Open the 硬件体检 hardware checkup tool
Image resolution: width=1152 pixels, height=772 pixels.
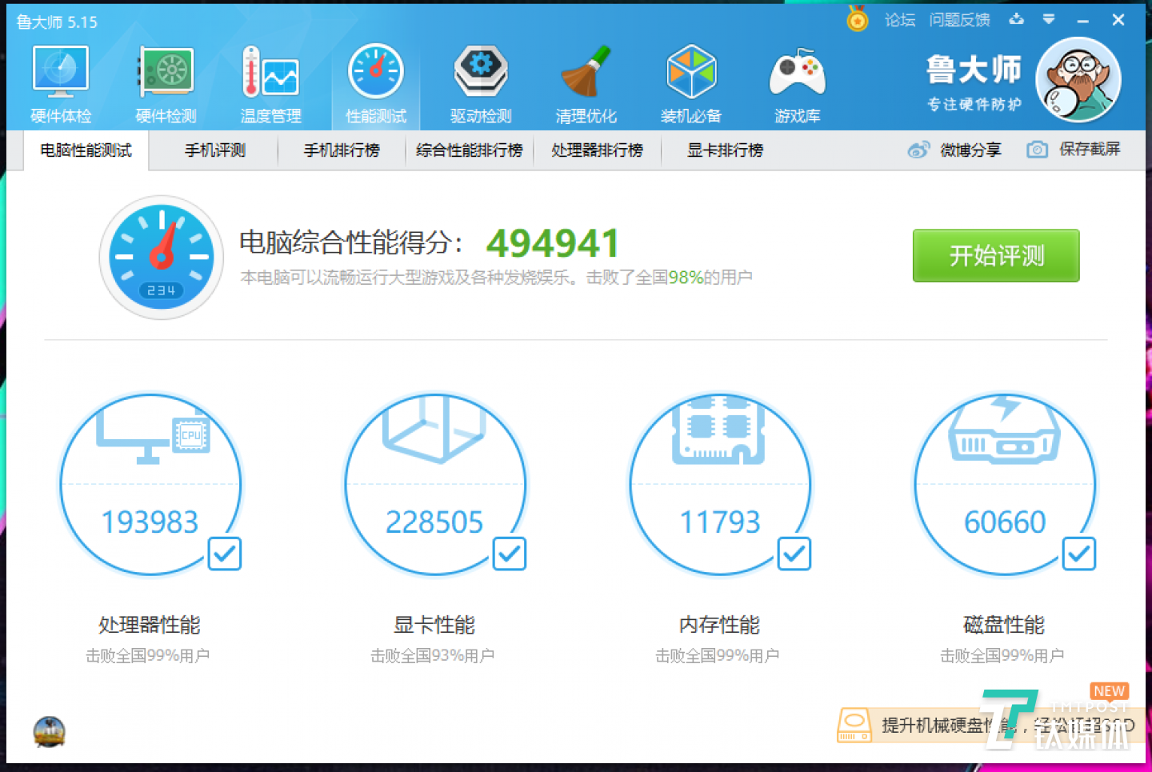coord(60,80)
